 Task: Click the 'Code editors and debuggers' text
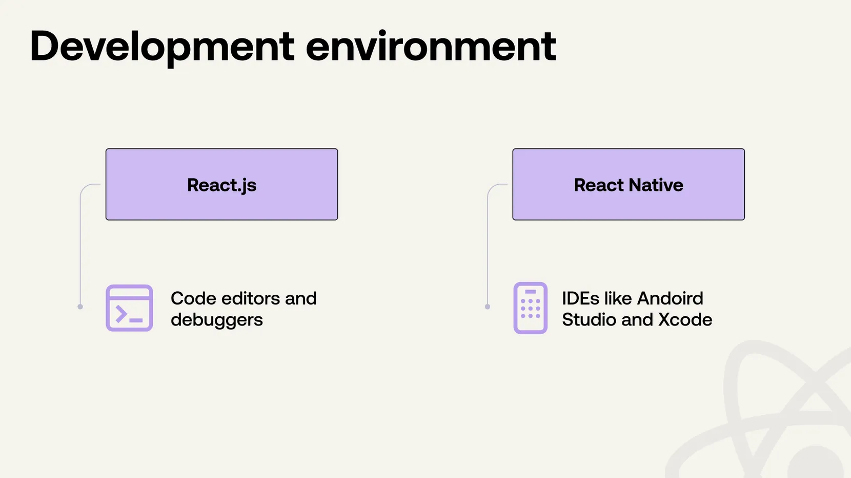pyautogui.click(x=244, y=309)
